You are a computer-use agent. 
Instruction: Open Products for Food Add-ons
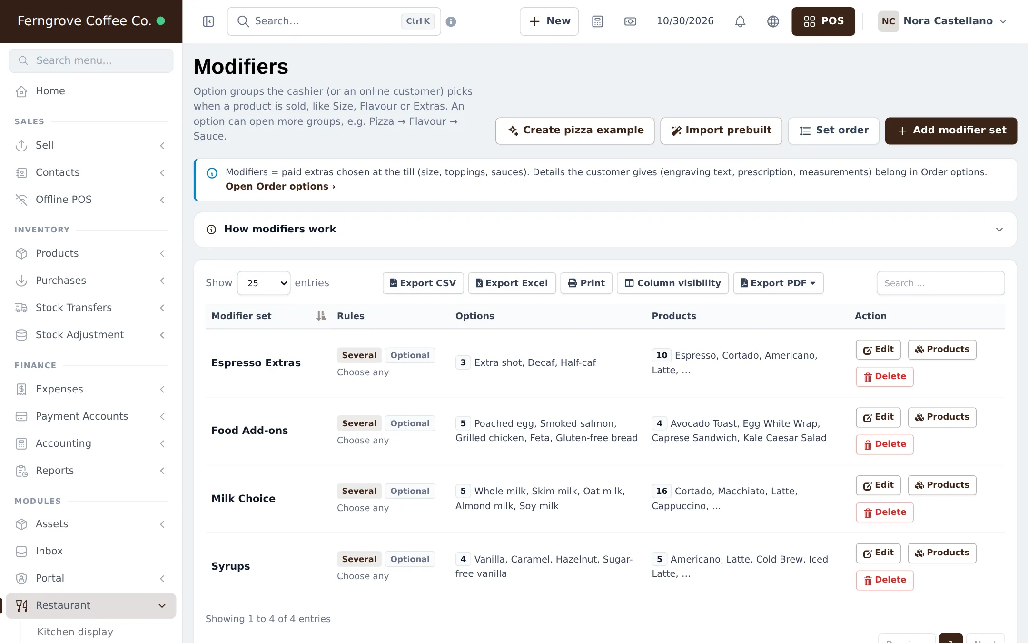click(942, 417)
